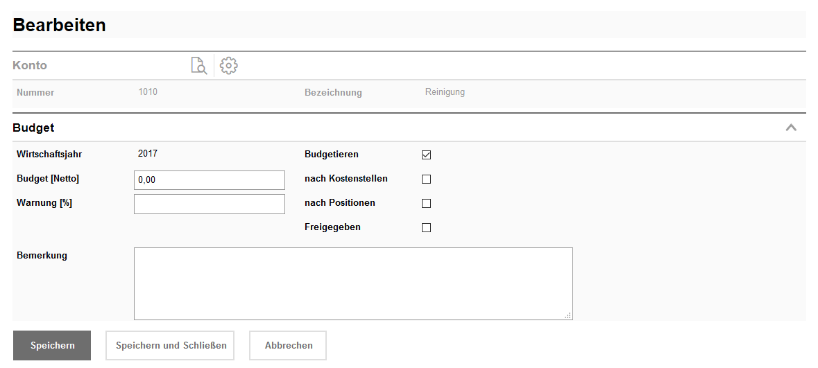Viewport: 818px width, 368px height.
Task: Click the Reinigung designation value
Action: [x=445, y=91]
